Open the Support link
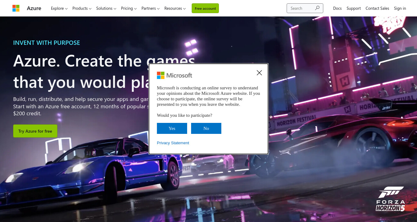This screenshot has width=417, height=222. [x=354, y=8]
